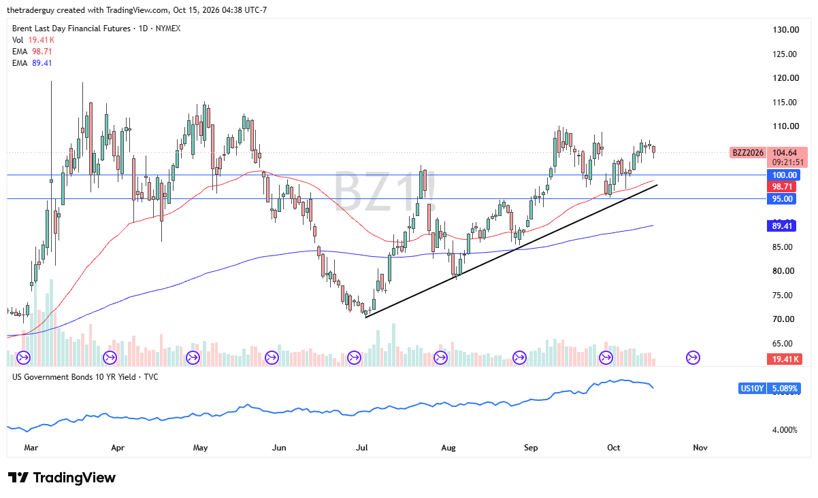Click the blue 89.41 EMA axis label
Screen dimensions: 818x498
click(x=782, y=226)
